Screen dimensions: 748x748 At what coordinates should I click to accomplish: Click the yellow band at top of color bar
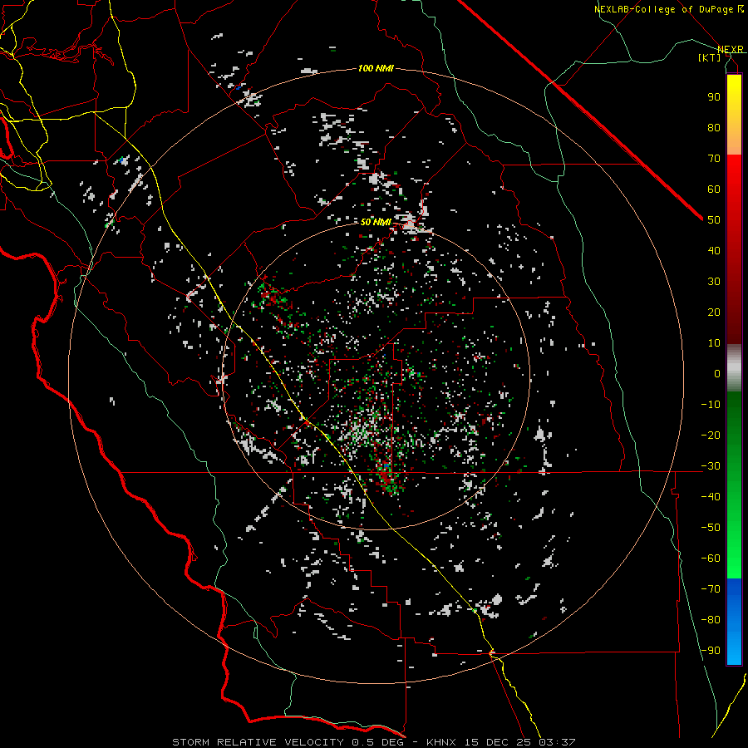(x=734, y=115)
